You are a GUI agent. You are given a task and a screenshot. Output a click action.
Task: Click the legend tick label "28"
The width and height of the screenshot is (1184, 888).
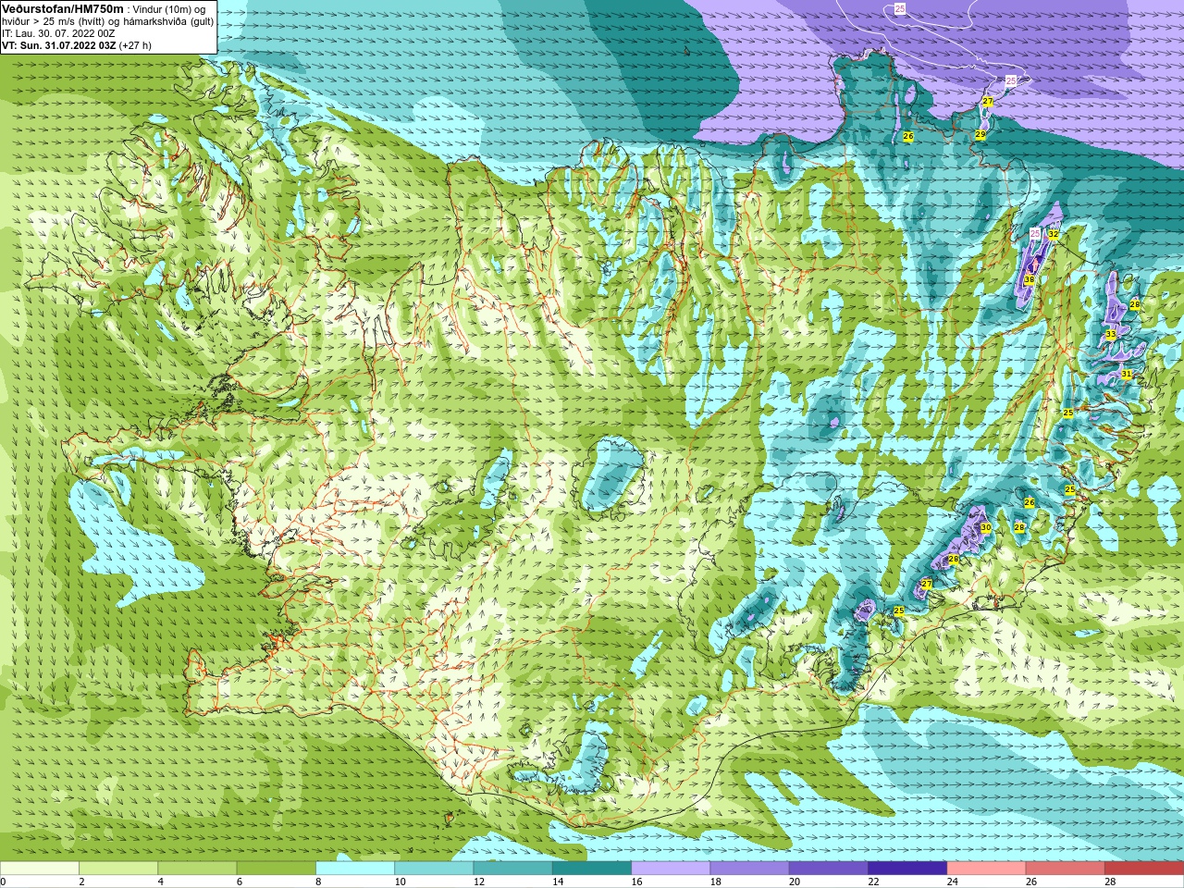tap(1110, 882)
